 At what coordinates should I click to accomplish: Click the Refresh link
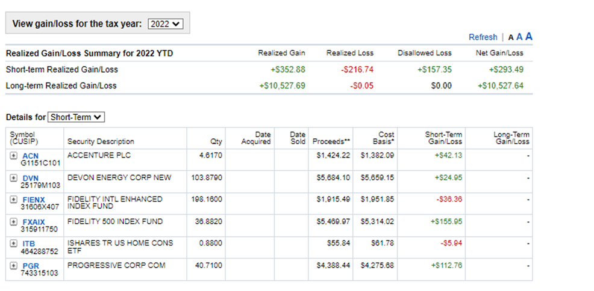point(483,37)
